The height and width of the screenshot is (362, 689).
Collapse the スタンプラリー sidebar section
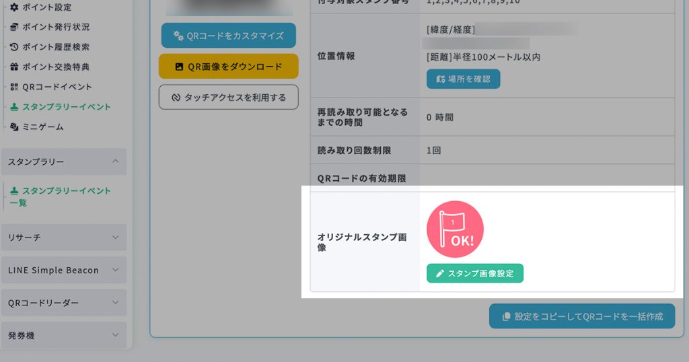coord(115,162)
